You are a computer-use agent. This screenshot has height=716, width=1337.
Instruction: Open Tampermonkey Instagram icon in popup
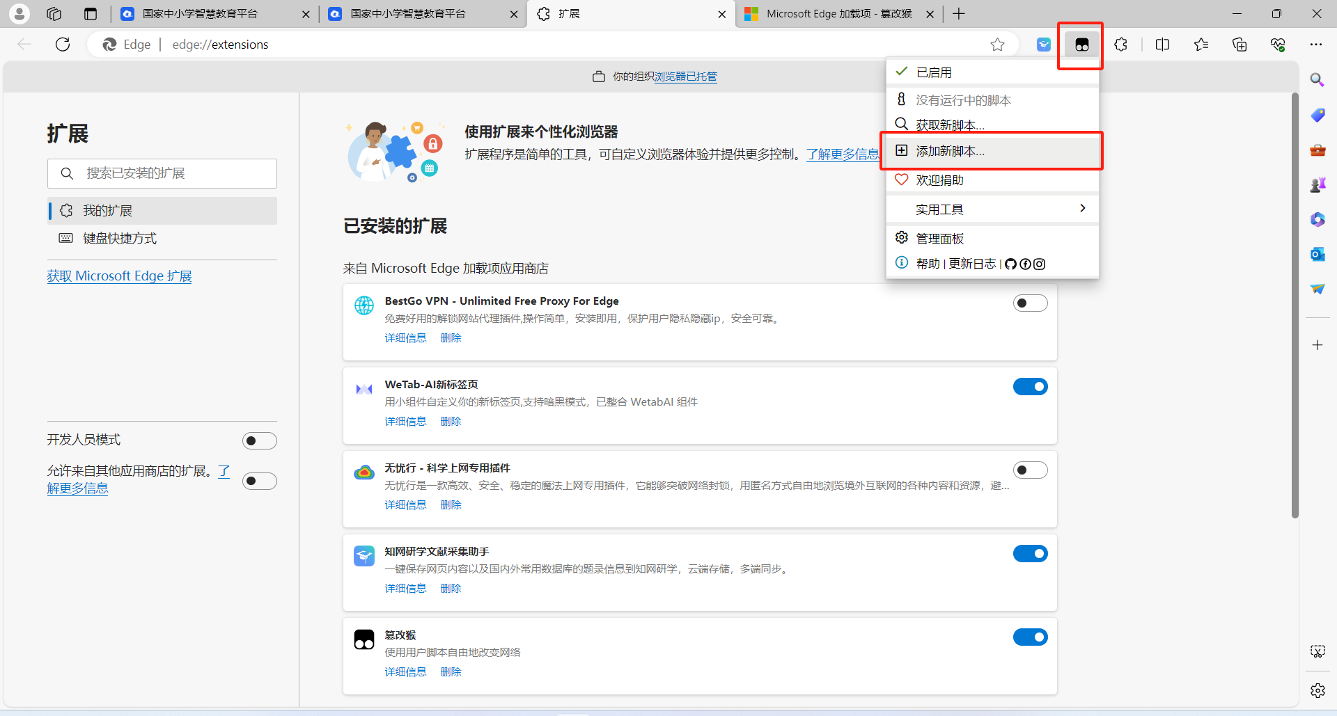pos(1039,264)
